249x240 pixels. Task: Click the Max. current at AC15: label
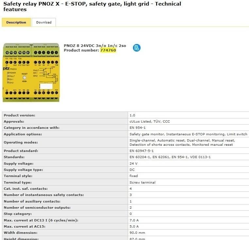pyautogui.click(x=25, y=226)
